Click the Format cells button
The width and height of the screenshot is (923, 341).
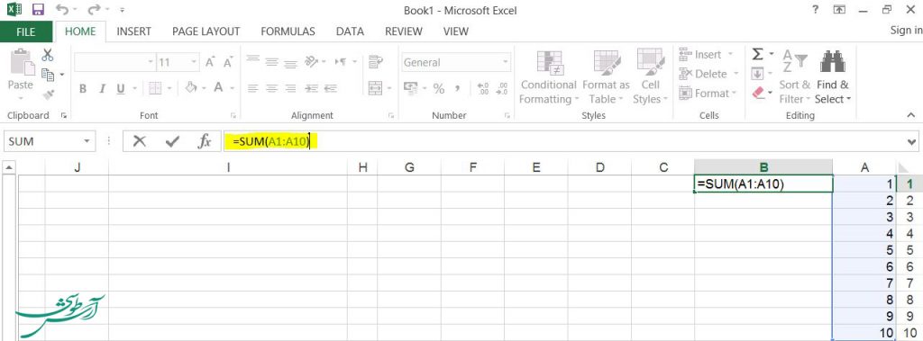708,94
